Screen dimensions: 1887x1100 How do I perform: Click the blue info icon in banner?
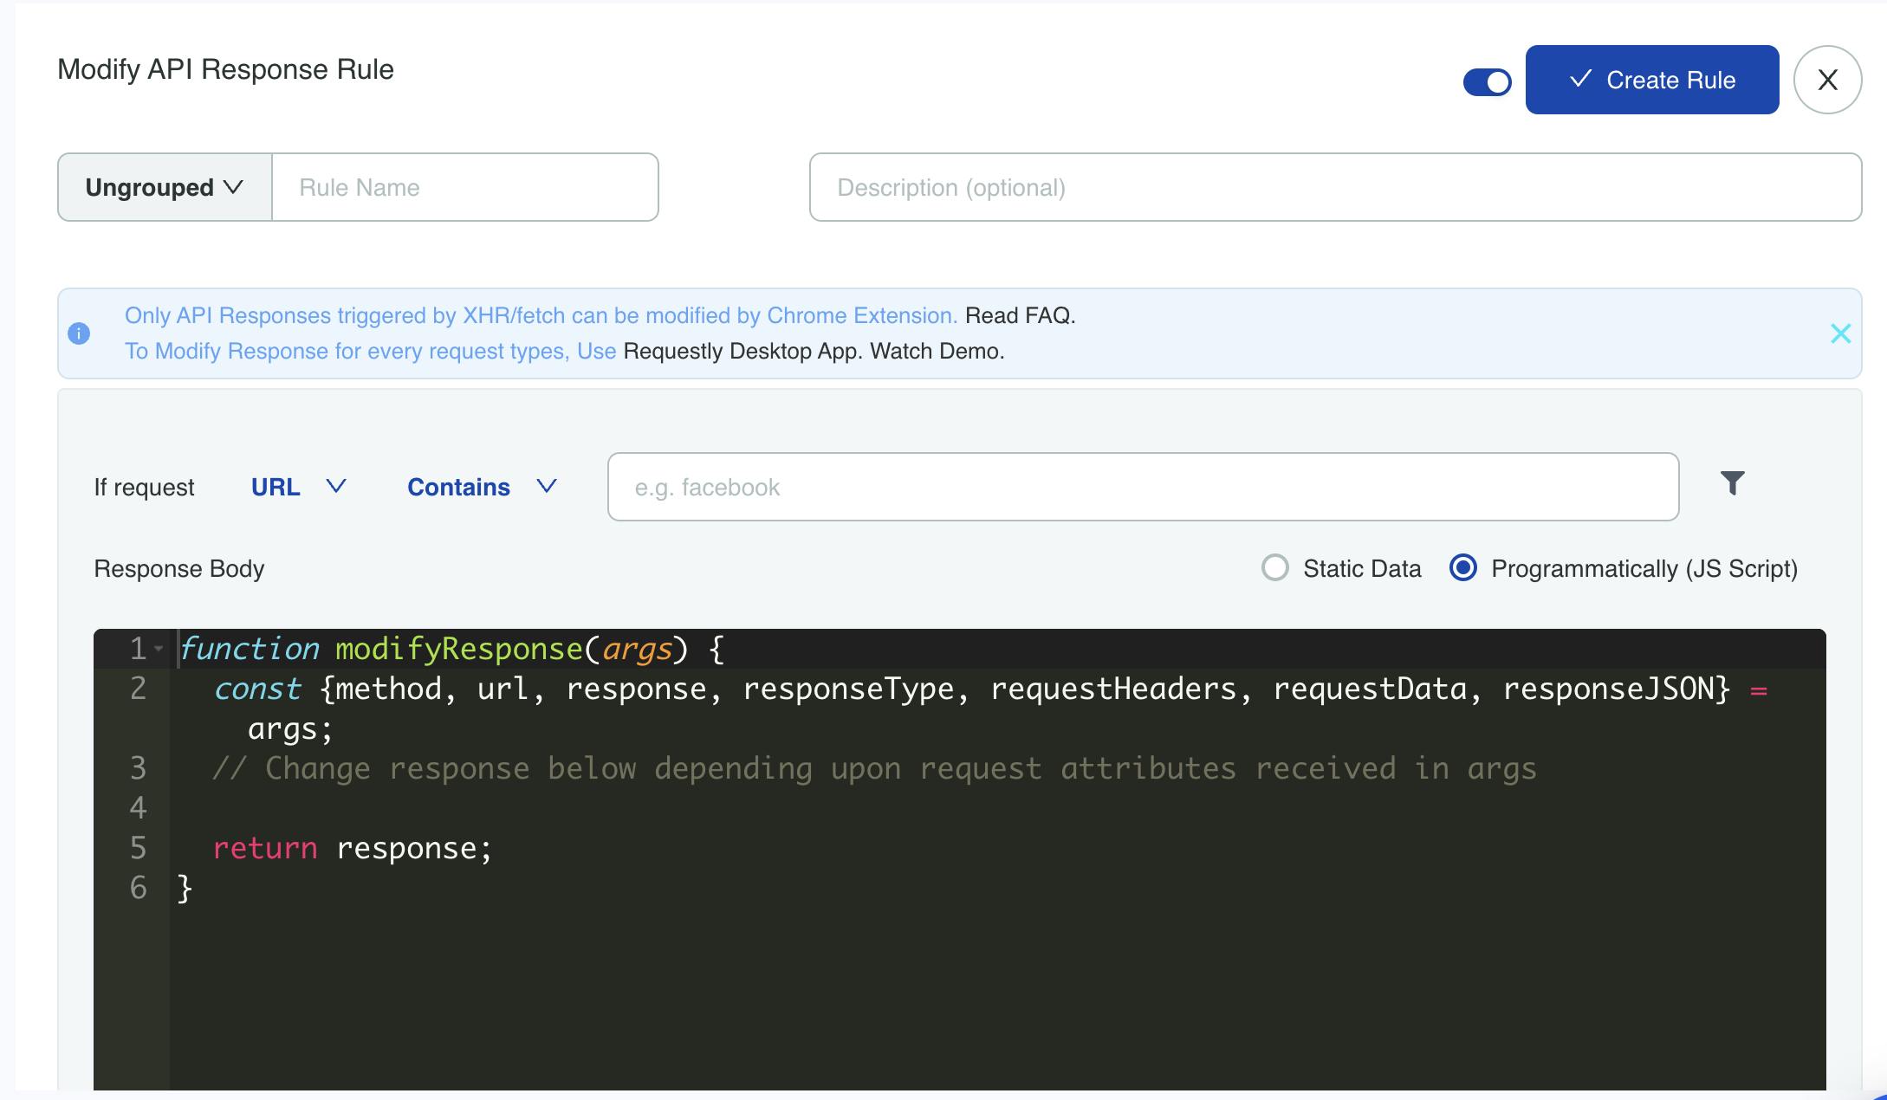79,333
